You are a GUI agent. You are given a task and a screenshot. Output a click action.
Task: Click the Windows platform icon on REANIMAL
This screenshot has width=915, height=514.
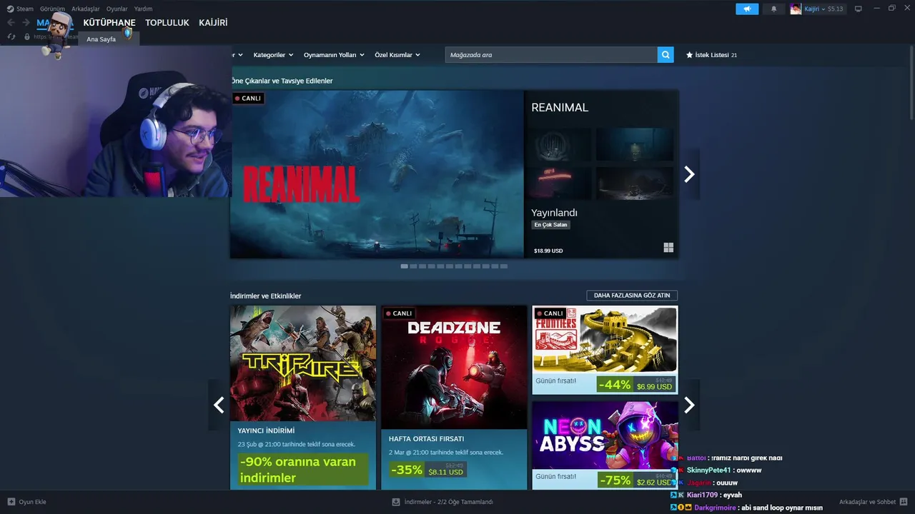pos(668,248)
